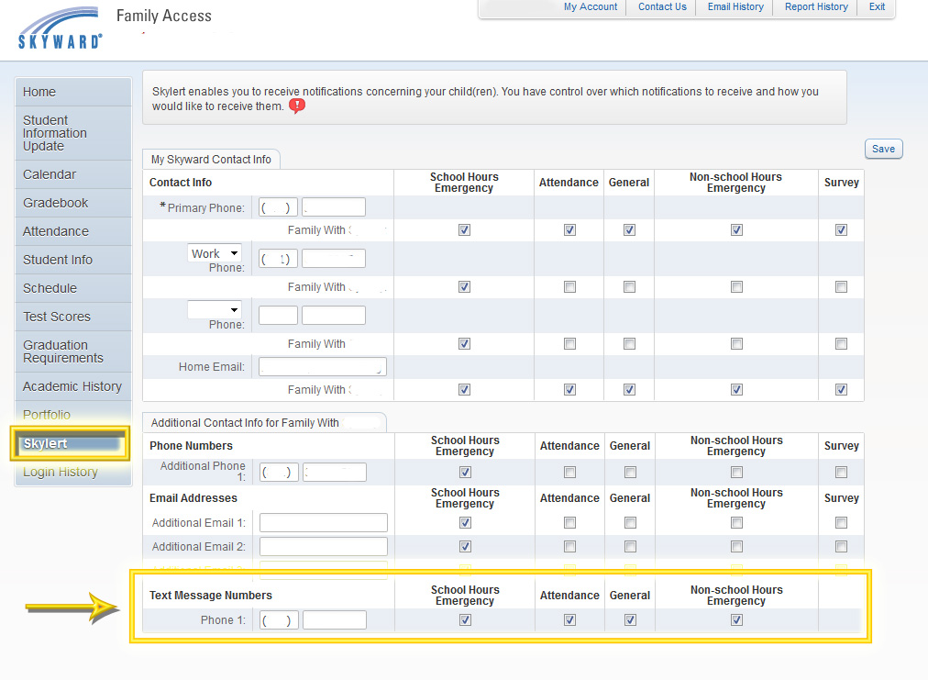Click Exit link
Viewport: 928px width, 680px height.
(877, 7)
